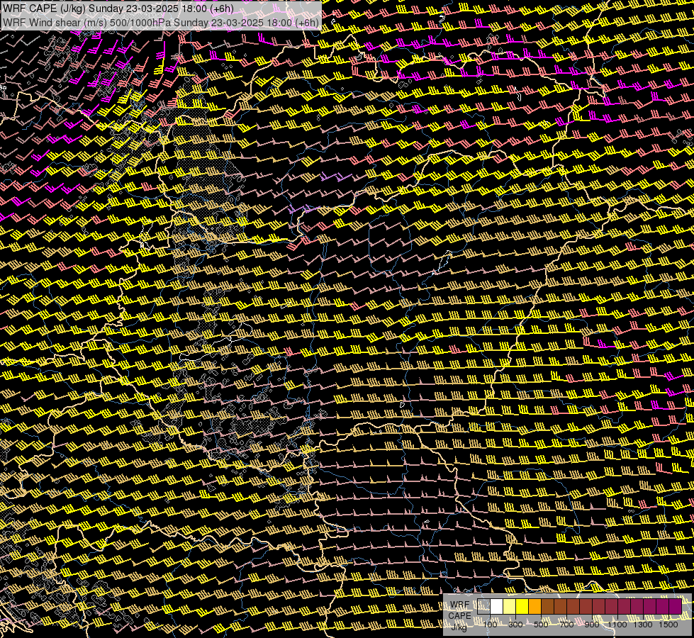Select the white CAPE legend swatch
Image resolution: width=694 pixels, height=638 pixels.
pyautogui.click(x=497, y=607)
